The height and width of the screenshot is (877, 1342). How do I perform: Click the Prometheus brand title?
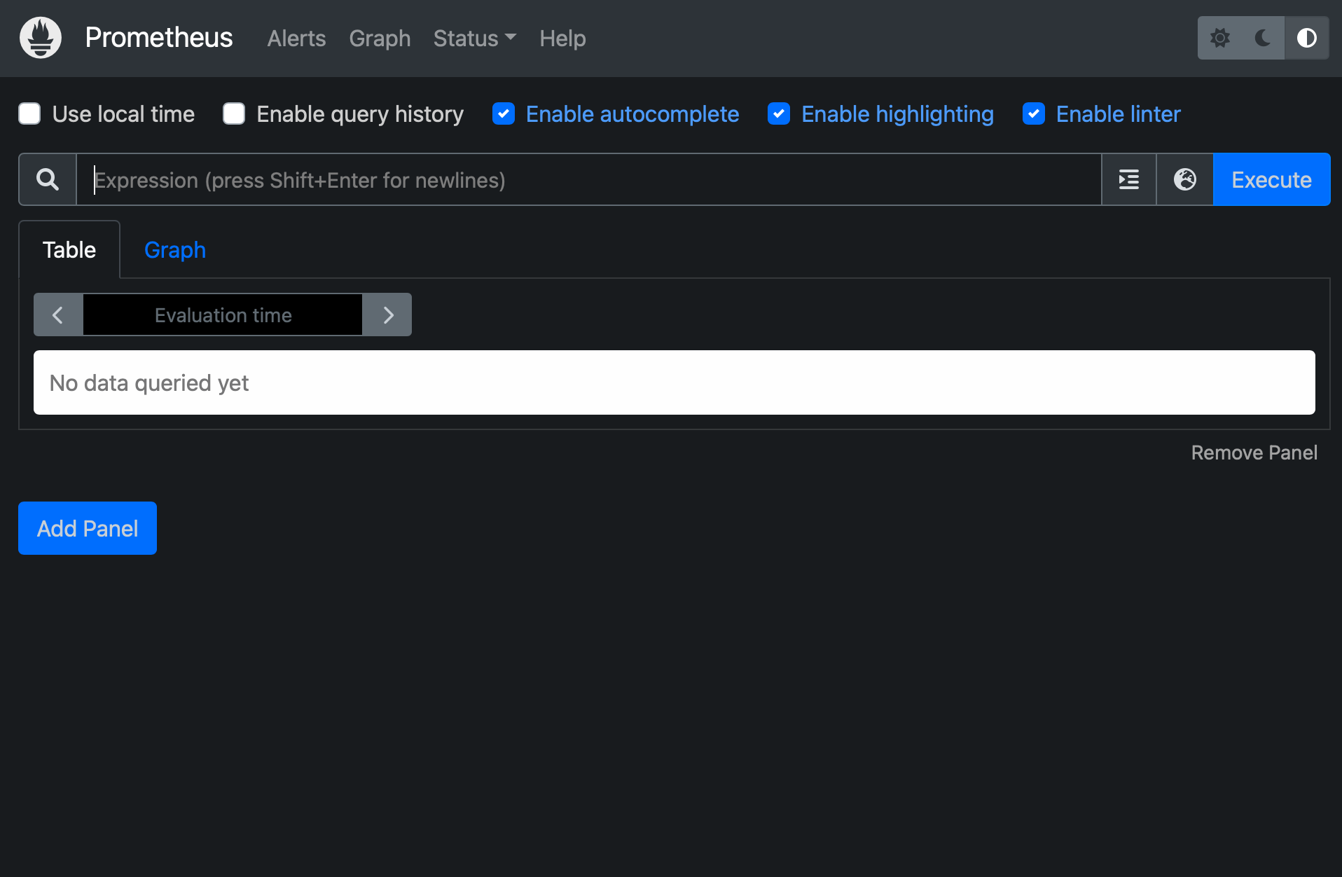[159, 38]
